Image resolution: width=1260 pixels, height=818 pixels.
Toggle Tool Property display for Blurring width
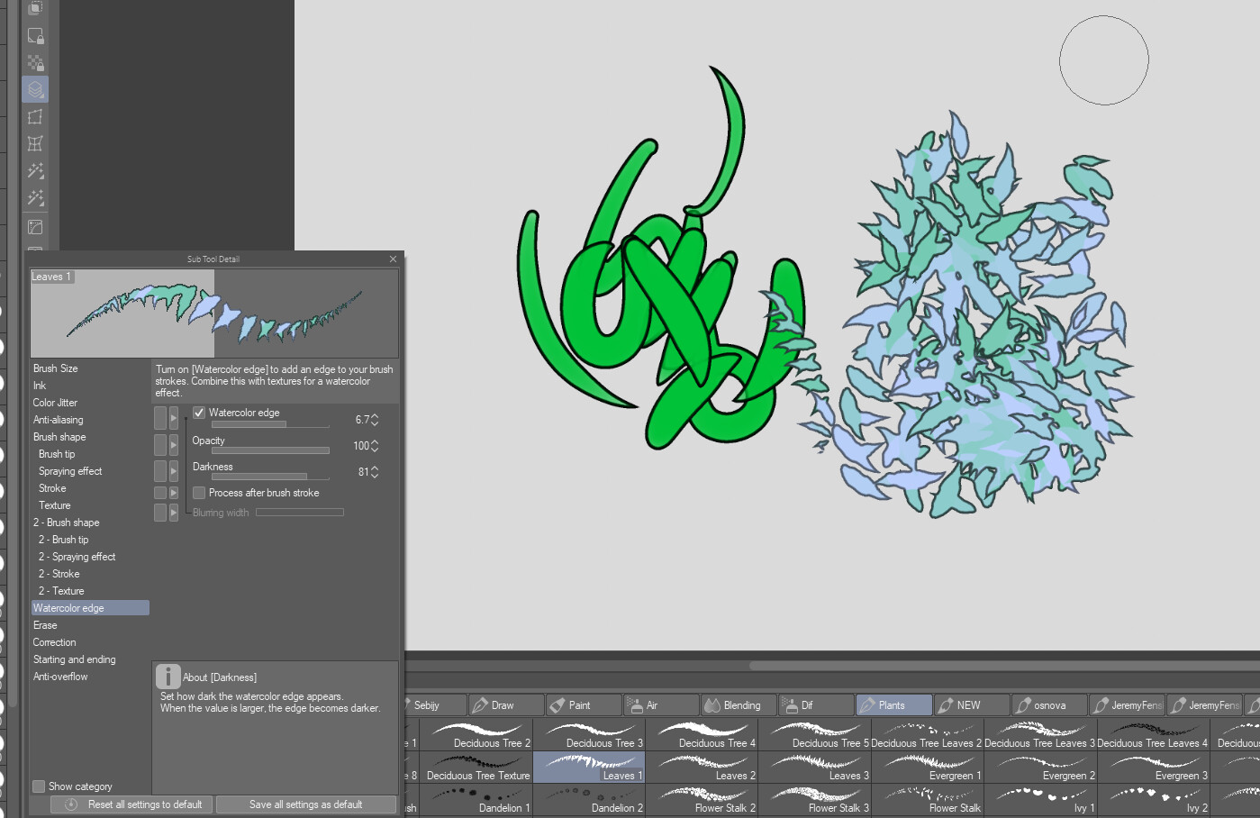click(x=160, y=513)
